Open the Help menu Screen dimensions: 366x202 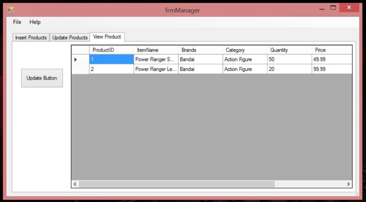point(35,22)
